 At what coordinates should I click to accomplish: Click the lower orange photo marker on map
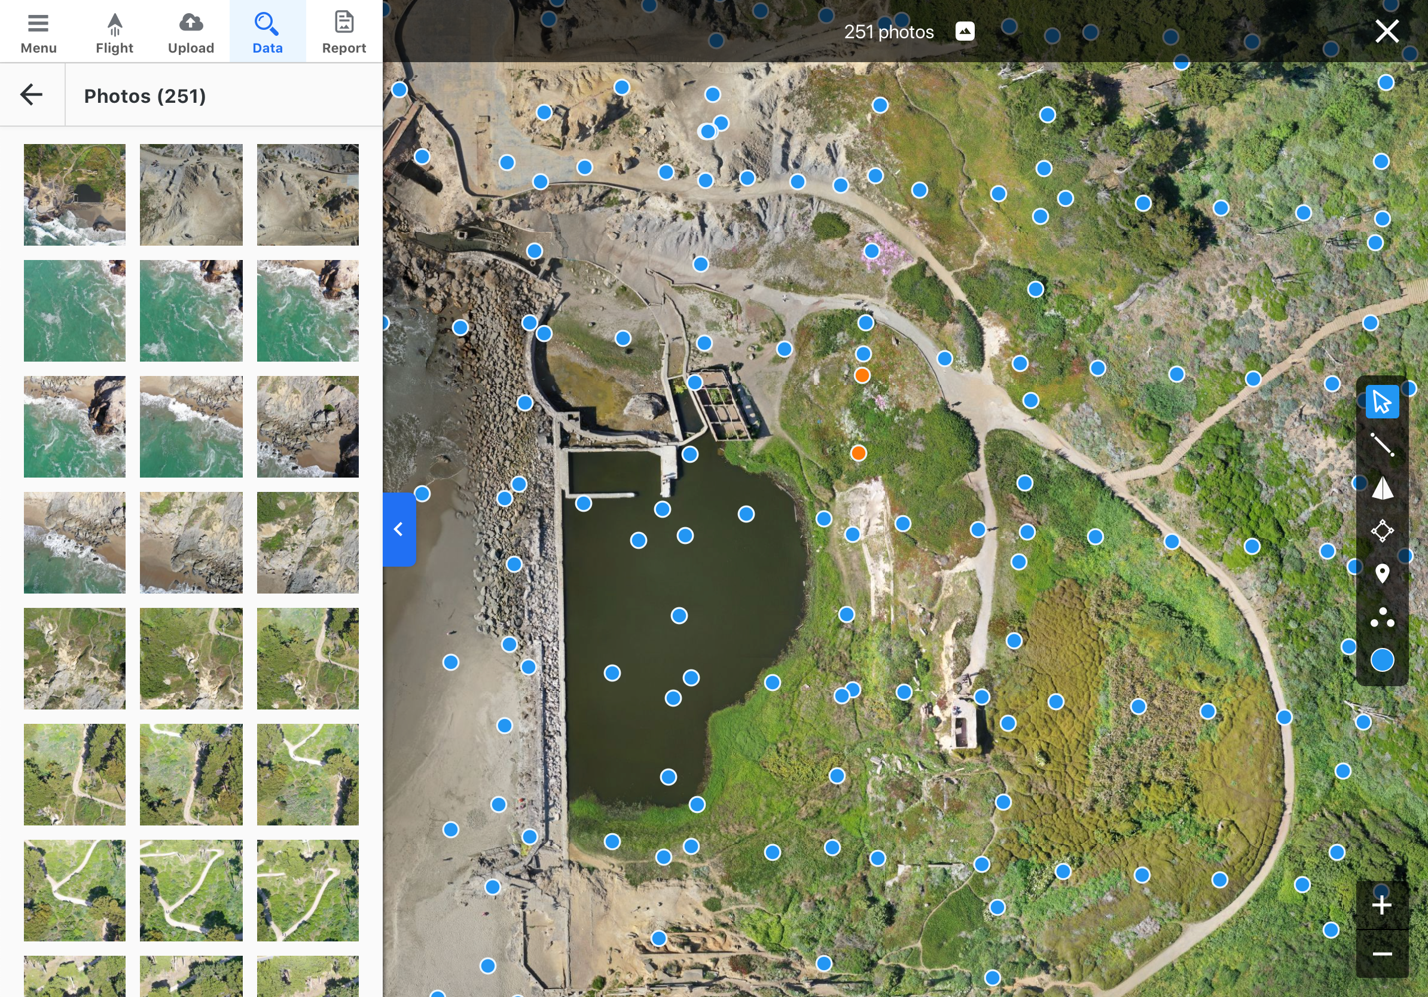pos(858,453)
